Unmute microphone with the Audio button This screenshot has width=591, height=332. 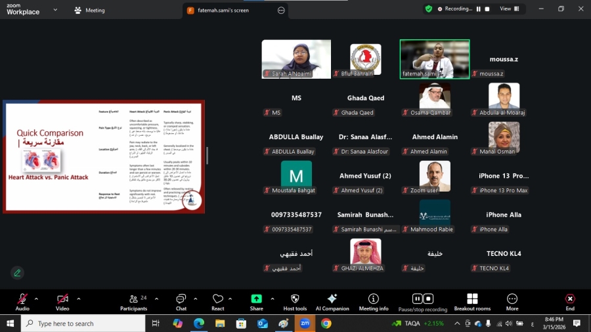click(22, 299)
